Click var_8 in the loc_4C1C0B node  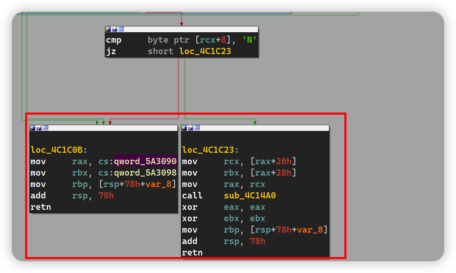tap(158, 184)
